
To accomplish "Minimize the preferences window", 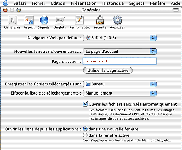I will (x=12, y=10).
